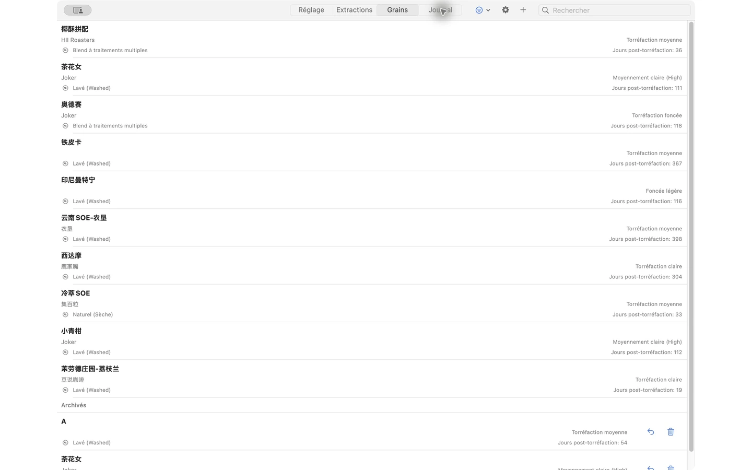The width and height of the screenshot is (752, 470).
Task: Delete archived bean A with trash icon
Action: click(671, 432)
